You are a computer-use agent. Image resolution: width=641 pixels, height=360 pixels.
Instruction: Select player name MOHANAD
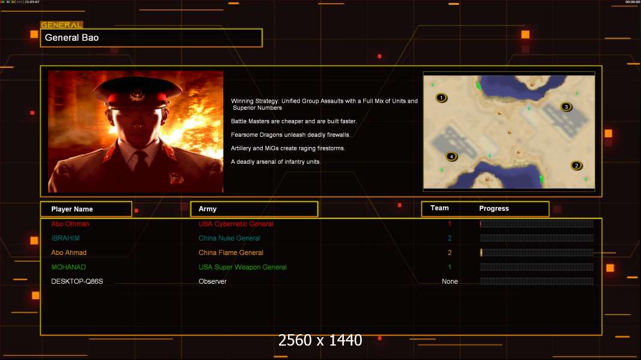pyautogui.click(x=69, y=267)
